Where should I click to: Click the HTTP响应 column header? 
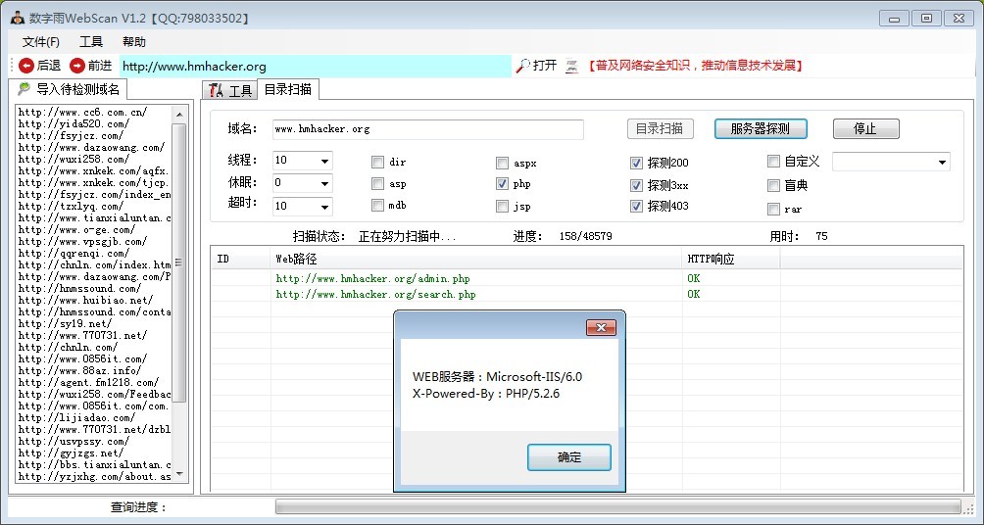point(731,259)
